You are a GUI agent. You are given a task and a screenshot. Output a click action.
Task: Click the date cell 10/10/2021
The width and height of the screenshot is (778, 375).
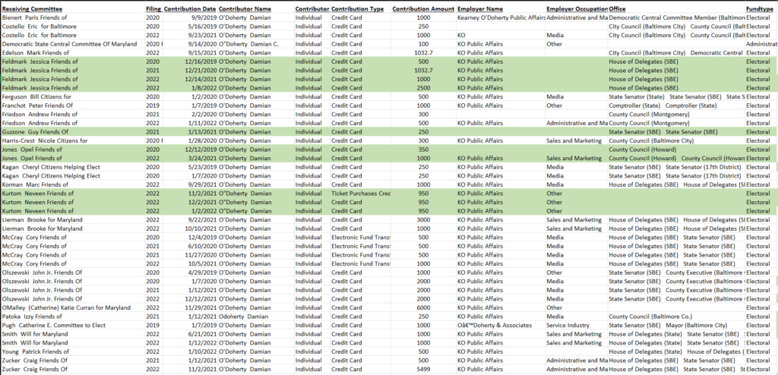201,228
